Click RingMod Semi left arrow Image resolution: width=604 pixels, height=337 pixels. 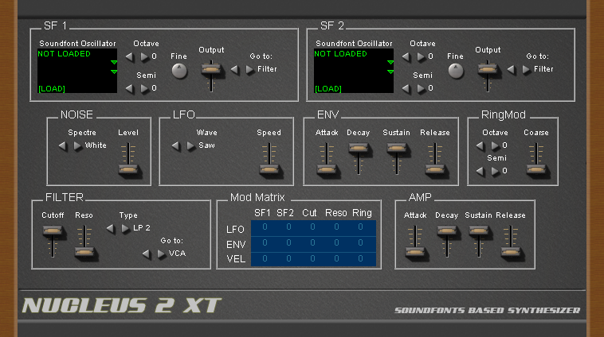coord(480,172)
